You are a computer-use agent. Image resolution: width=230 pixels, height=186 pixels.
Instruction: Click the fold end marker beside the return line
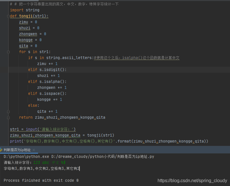[8, 118]
